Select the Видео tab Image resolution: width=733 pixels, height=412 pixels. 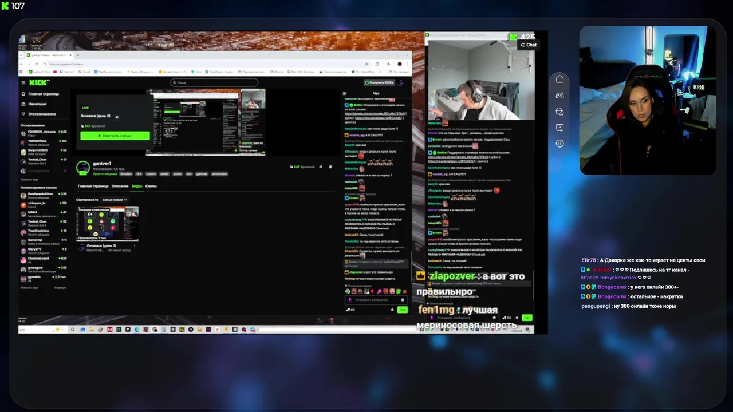click(137, 186)
